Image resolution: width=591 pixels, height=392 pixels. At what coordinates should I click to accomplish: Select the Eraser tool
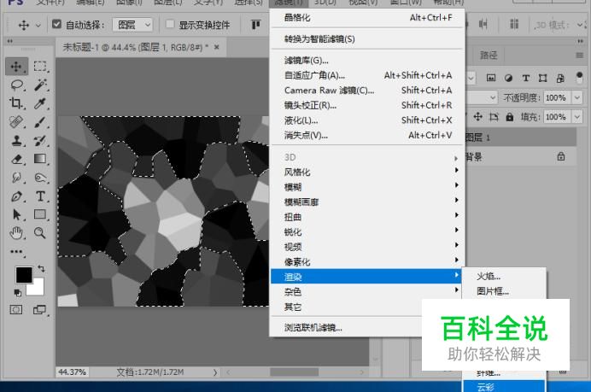(16, 159)
